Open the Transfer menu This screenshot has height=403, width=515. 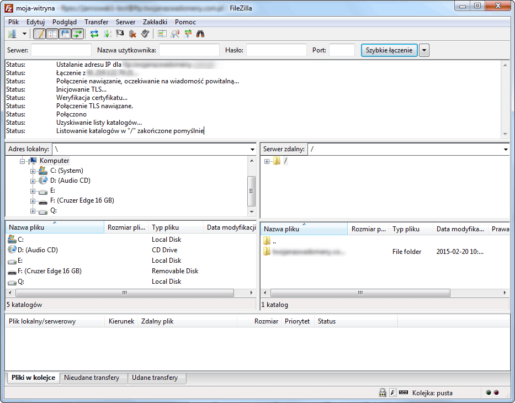(96, 22)
